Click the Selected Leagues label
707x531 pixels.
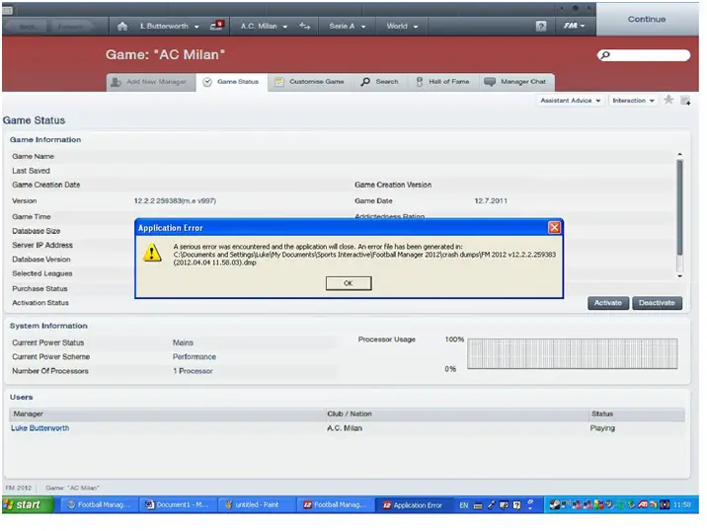click(41, 273)
